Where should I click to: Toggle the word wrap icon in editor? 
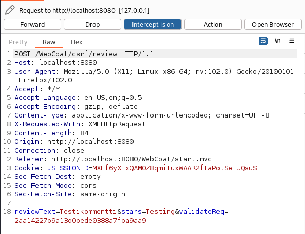(263, 41)
